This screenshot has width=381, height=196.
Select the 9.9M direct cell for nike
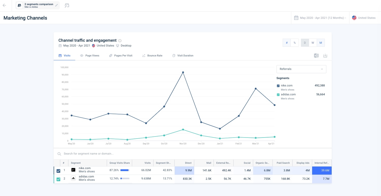click(x=184, y=171)
